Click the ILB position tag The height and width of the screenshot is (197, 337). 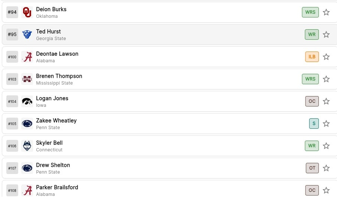pyautogui.click(x=312, y=57)
